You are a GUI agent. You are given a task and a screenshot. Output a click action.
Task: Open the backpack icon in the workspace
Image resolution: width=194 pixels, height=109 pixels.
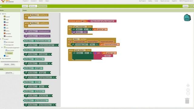[x=187, y=18]
